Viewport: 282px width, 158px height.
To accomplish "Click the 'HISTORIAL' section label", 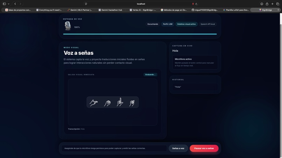I will 178,80.
